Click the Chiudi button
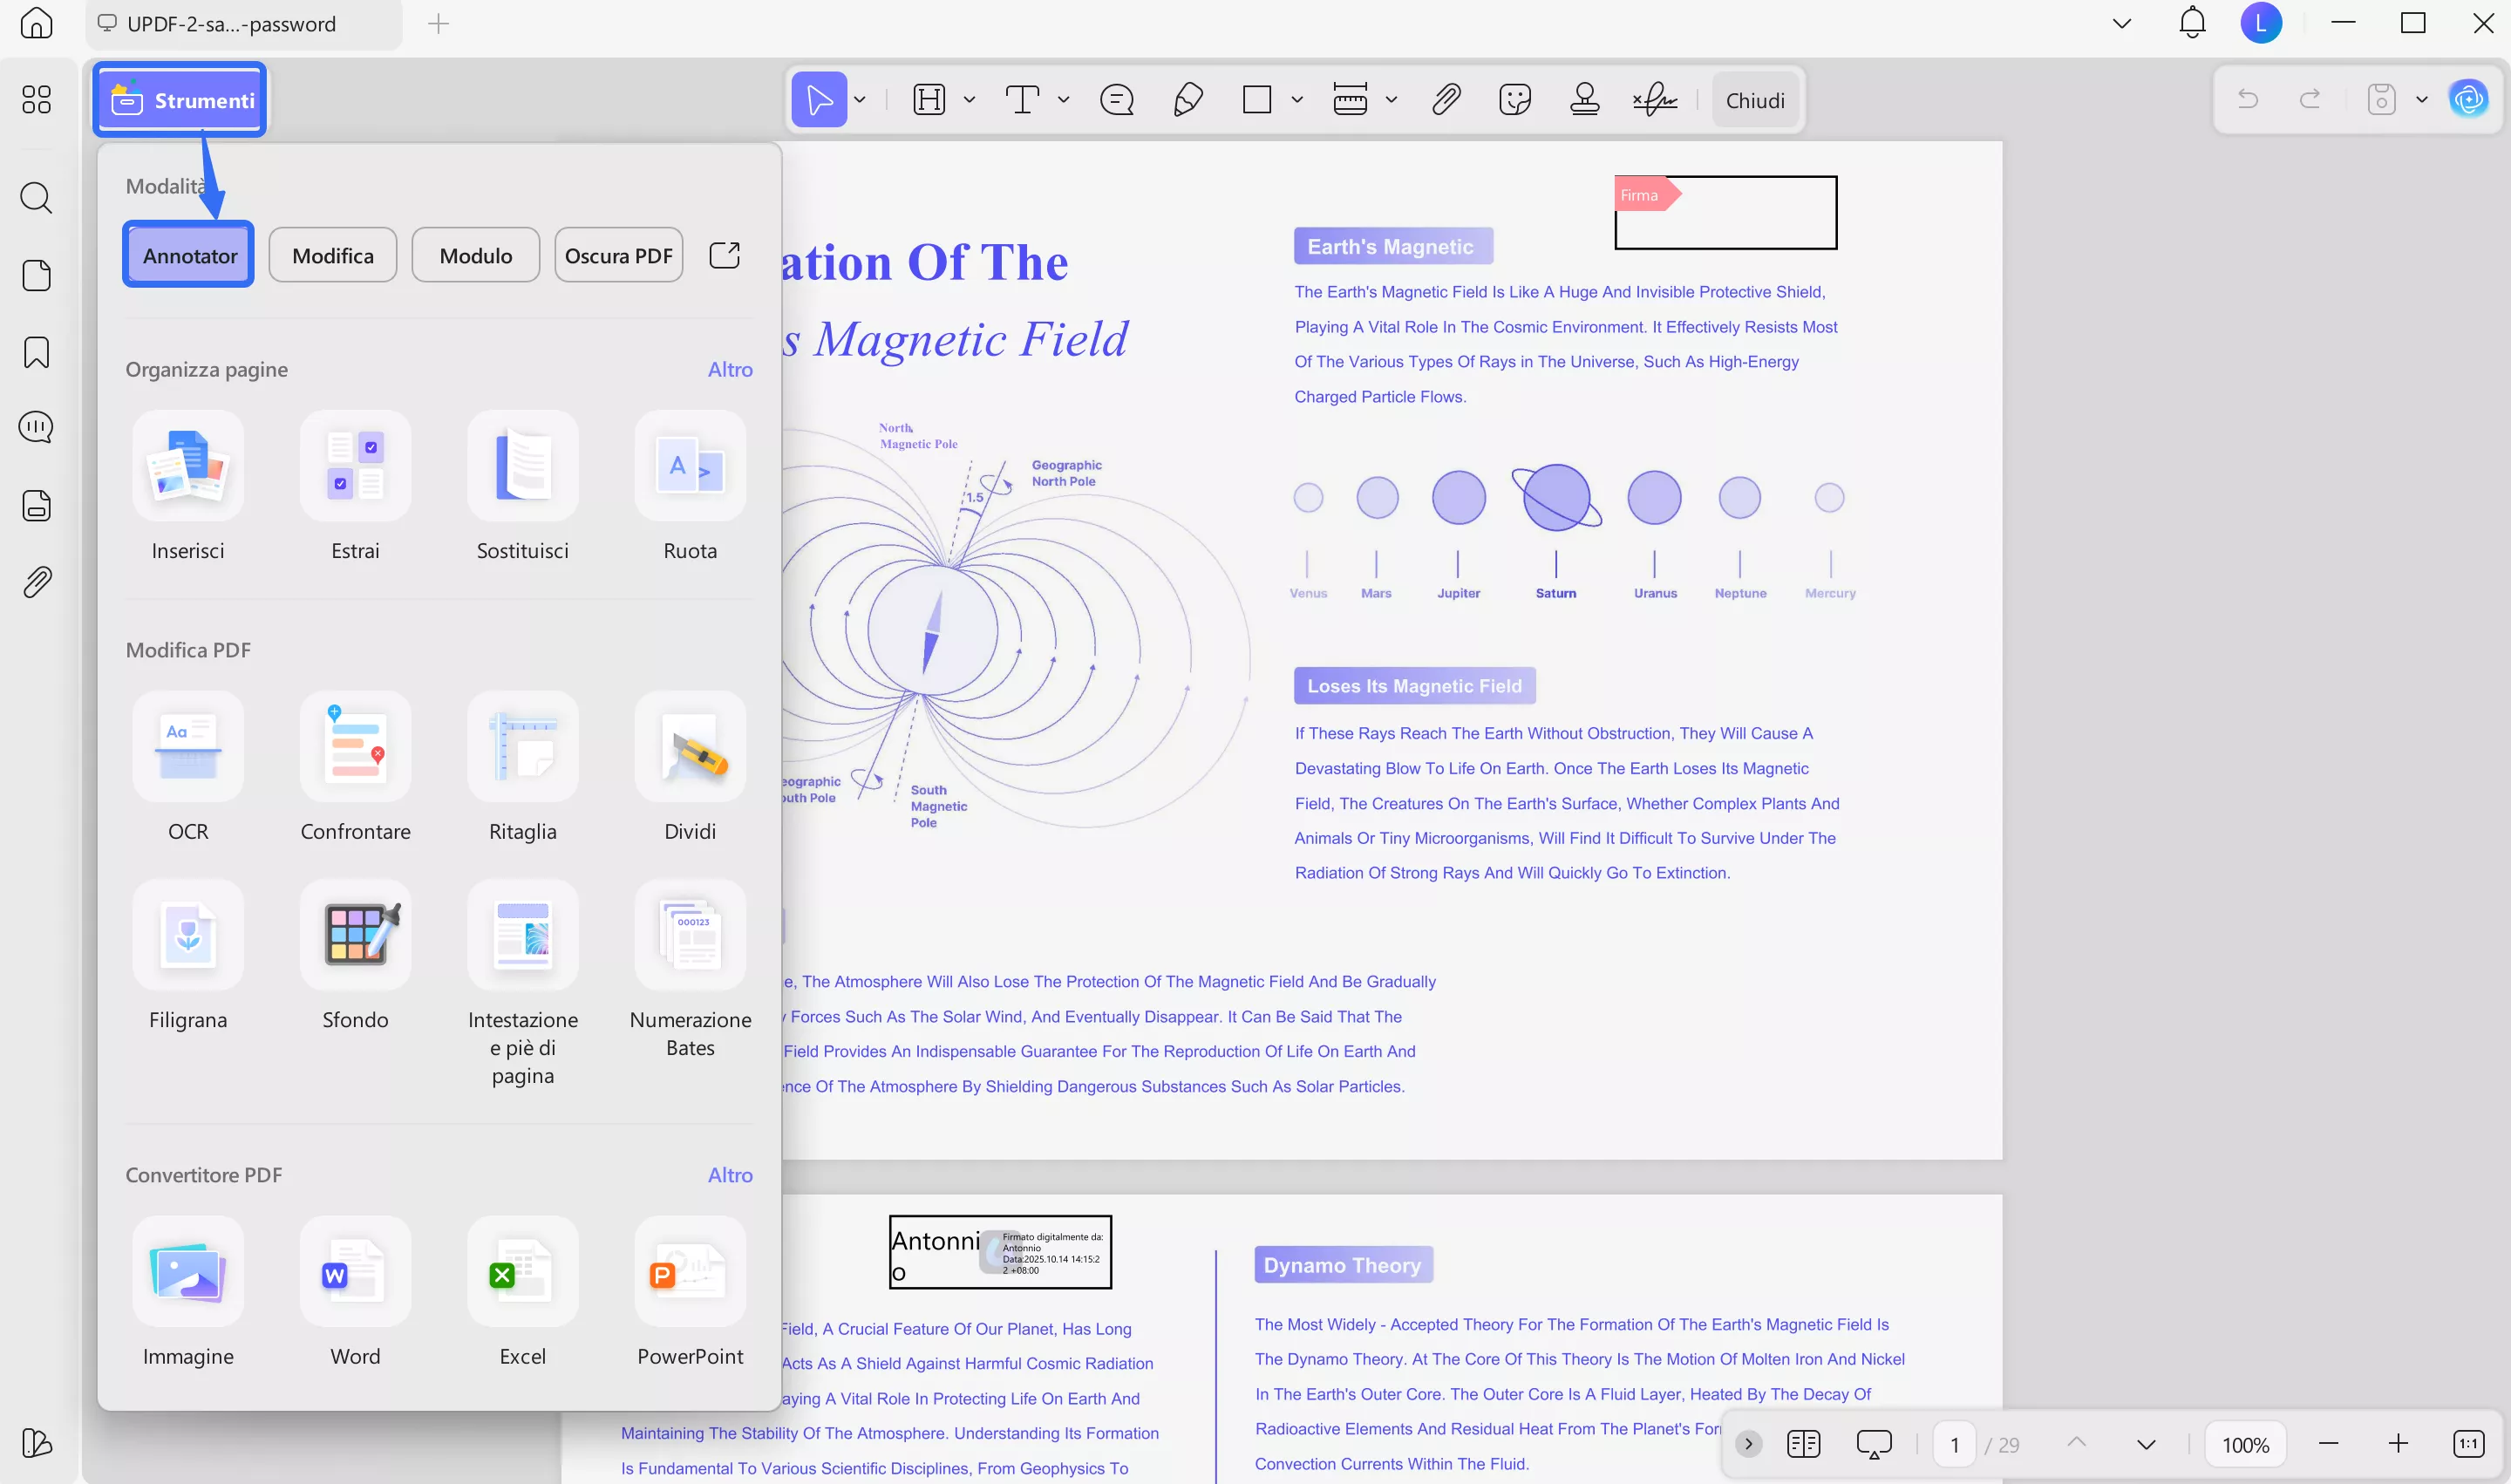 coord(1754,100)
